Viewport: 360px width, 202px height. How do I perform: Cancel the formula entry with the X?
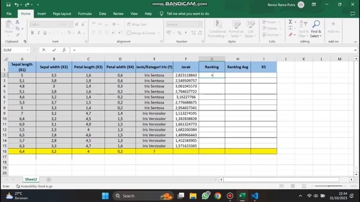coord(44,50)
